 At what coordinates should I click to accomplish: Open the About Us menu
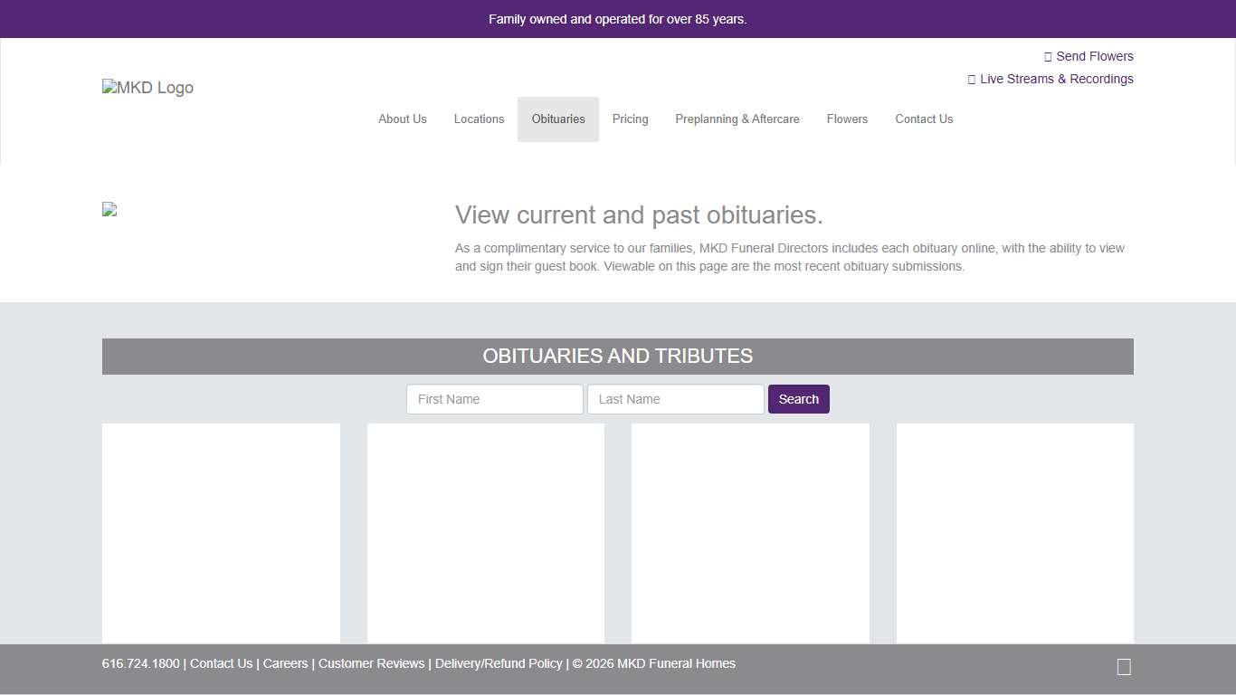[x=402, y=119]
